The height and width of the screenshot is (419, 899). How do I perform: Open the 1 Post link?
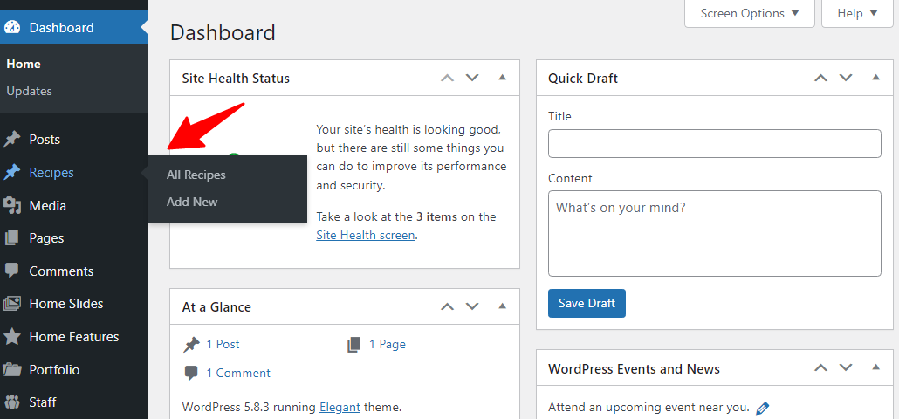click(x=223, y=345)
